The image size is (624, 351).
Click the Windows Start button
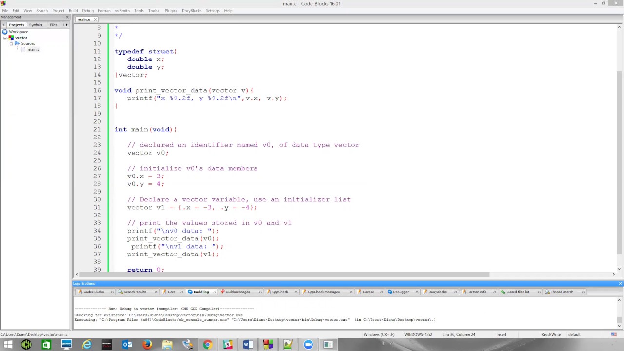click(x=8, y=345)
